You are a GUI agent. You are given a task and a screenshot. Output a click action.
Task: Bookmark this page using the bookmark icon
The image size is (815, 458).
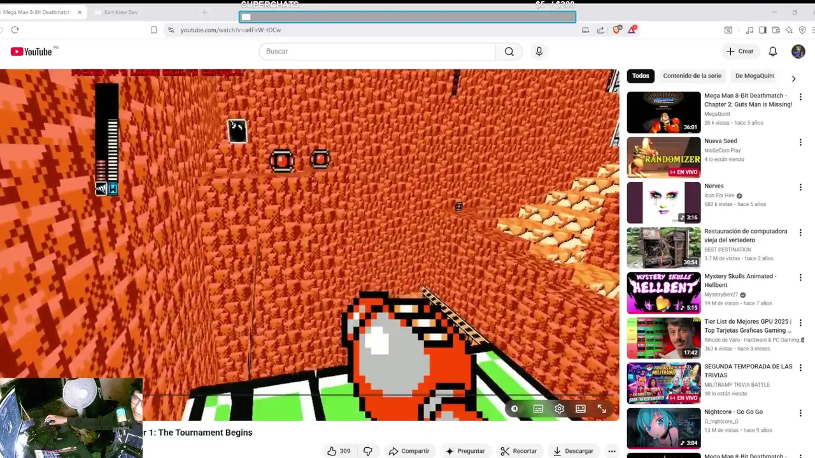point(153,30)
